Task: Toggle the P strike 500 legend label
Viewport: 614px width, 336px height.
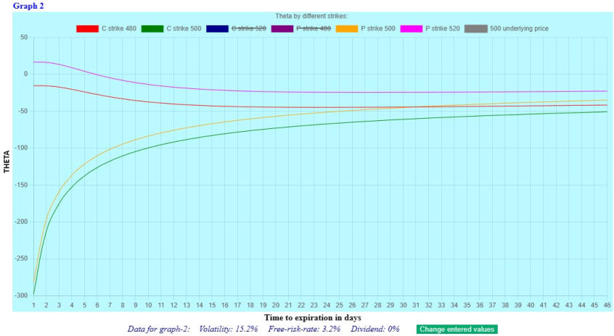Action: click(378, 29)
